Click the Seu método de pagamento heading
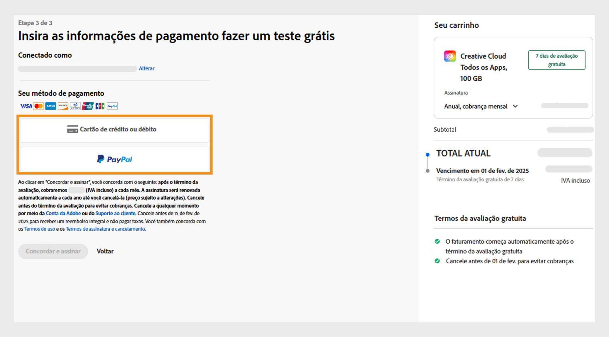 click(x=61, y=93)
